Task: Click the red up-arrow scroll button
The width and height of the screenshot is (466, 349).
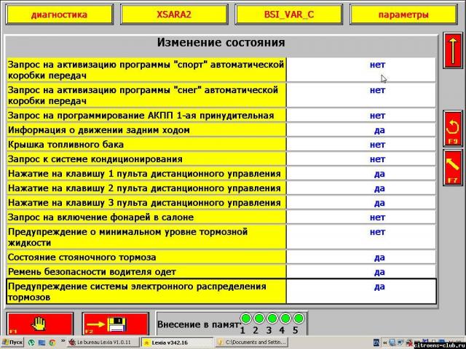Action: point(453,50)
